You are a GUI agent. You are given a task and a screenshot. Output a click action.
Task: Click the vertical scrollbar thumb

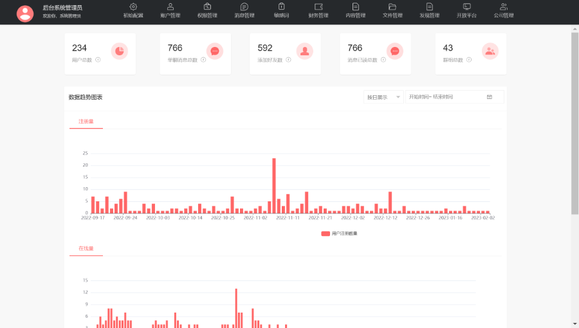pos(574,123)
